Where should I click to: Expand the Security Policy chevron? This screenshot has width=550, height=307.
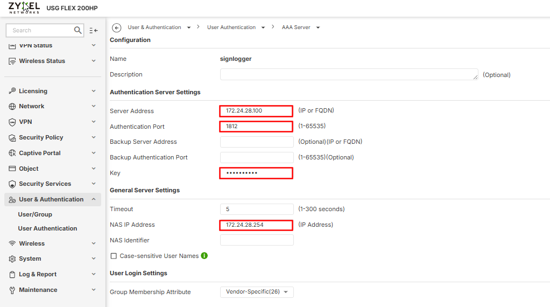(x=94, y=137)
